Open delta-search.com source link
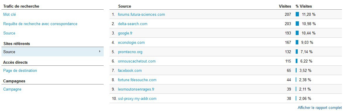 (133, 24)
